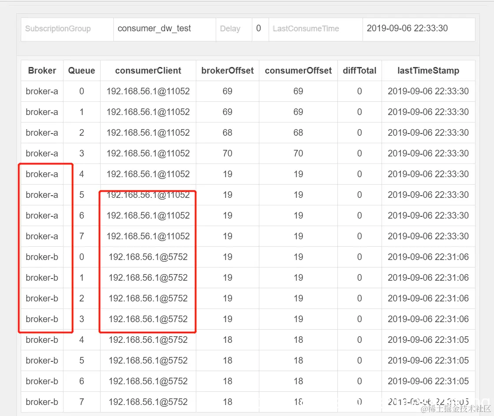494x416 pixels.
Task: Click lastTimeStamp for broker-b queue 3
Action: [x=428, y=319]
